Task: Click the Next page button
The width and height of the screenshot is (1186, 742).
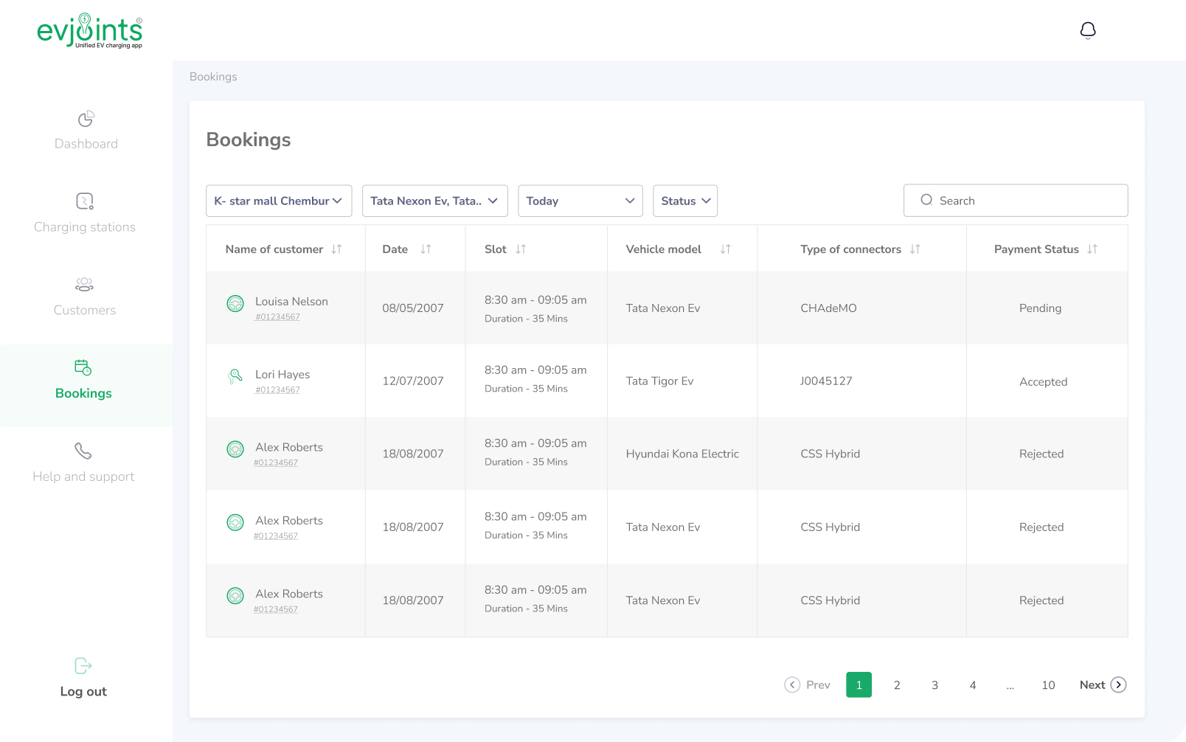Action: click(1102, 685)
